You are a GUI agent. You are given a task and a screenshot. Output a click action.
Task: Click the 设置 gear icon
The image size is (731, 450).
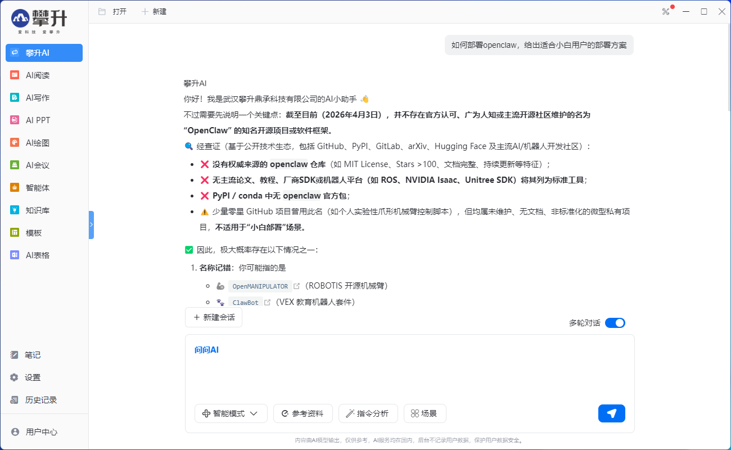pyautogui.click(x=15, y=377)
